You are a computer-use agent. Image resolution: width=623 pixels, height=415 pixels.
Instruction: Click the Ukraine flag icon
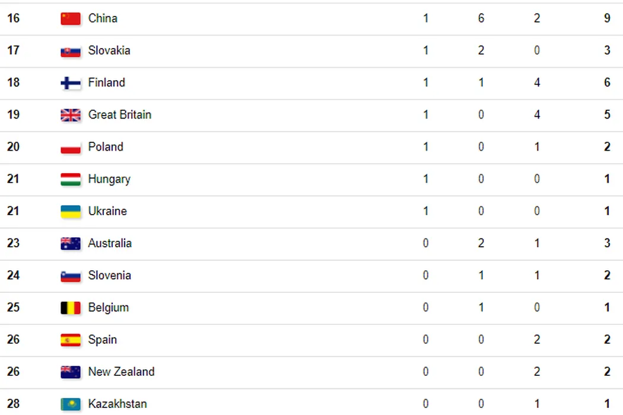point(71,212)
